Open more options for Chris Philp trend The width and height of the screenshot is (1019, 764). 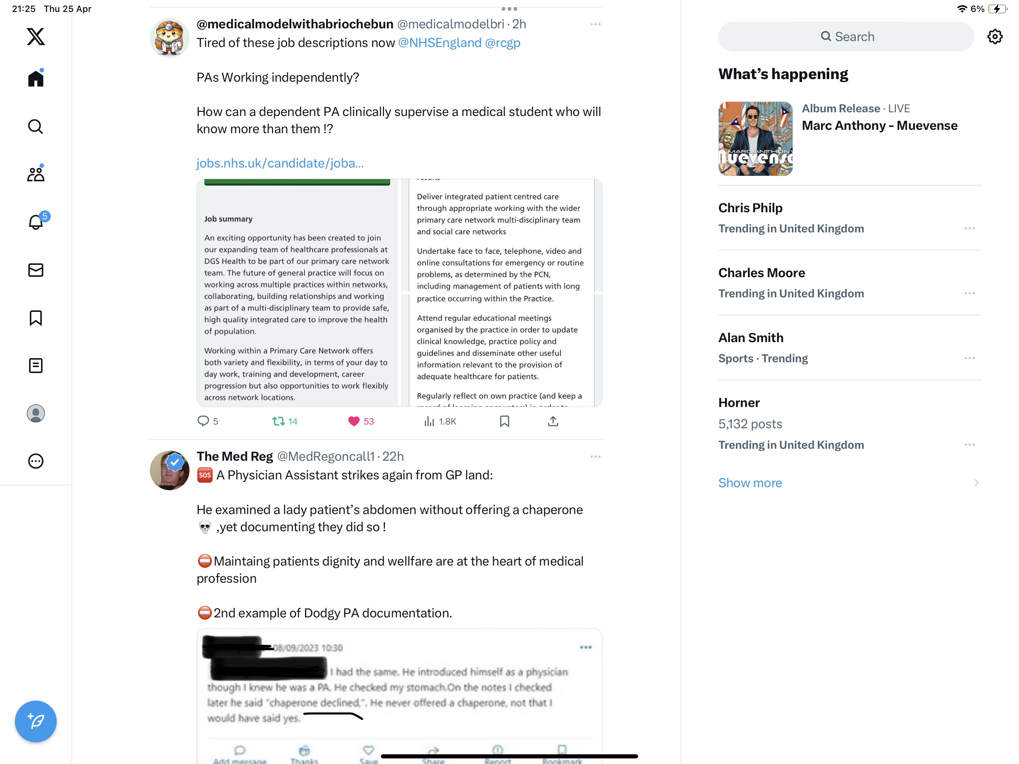coord(969,229)
